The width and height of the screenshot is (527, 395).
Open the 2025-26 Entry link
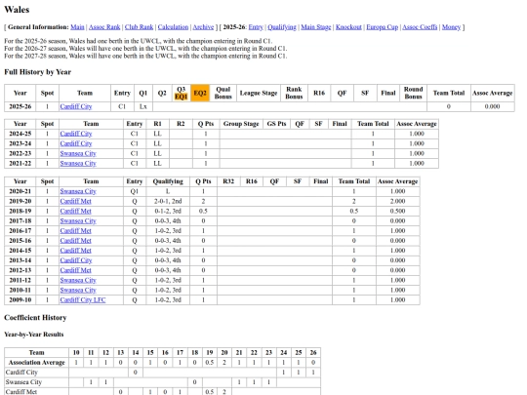(x=256, y=27)
